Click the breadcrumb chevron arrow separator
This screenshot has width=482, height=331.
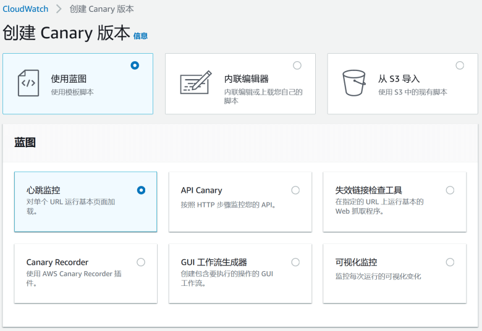click(59, 9)
